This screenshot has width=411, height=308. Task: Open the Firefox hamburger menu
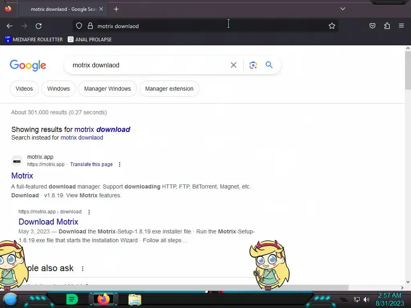tap(401, 26)
